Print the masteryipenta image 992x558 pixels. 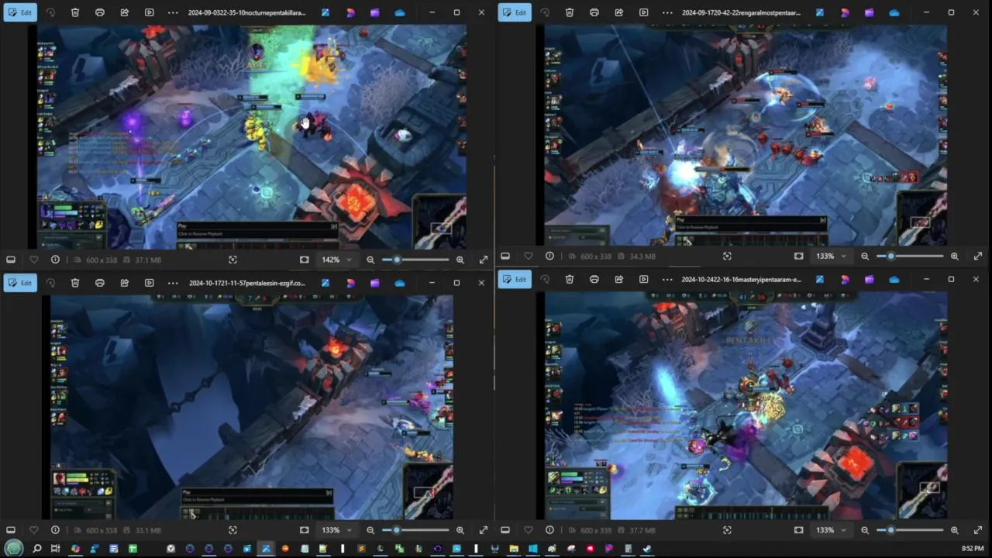pos(594,279)
